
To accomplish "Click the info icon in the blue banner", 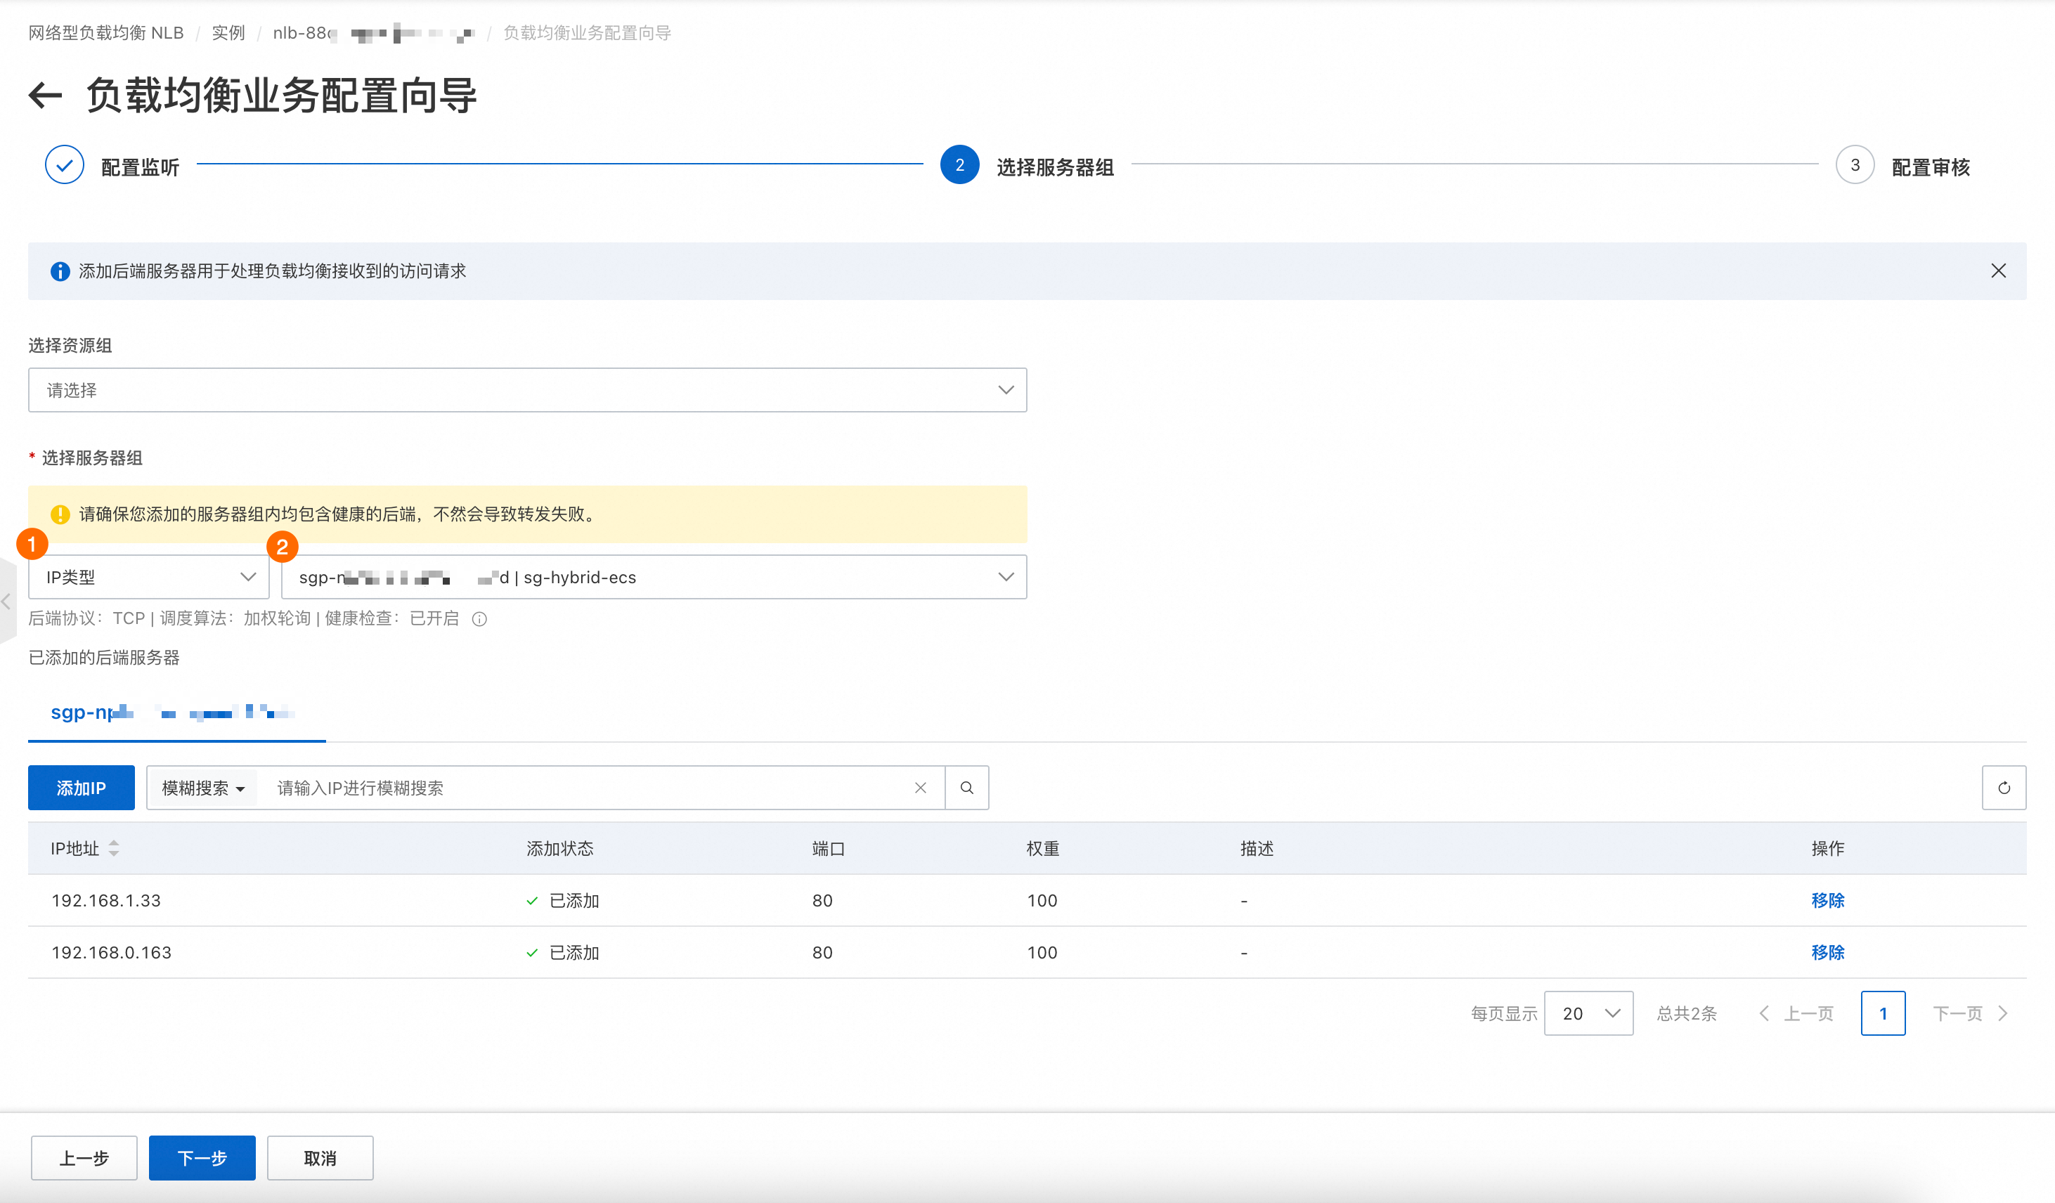I will 60,271.
